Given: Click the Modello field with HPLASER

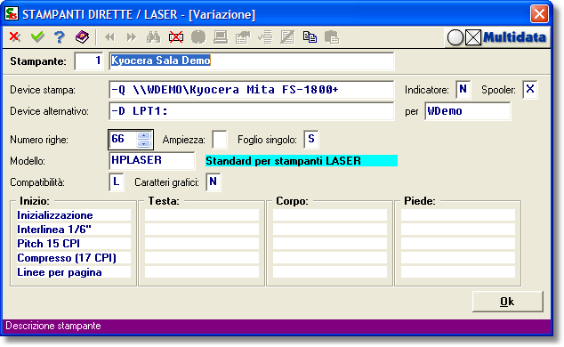Looking at the screenshot, I should (152, 160).
